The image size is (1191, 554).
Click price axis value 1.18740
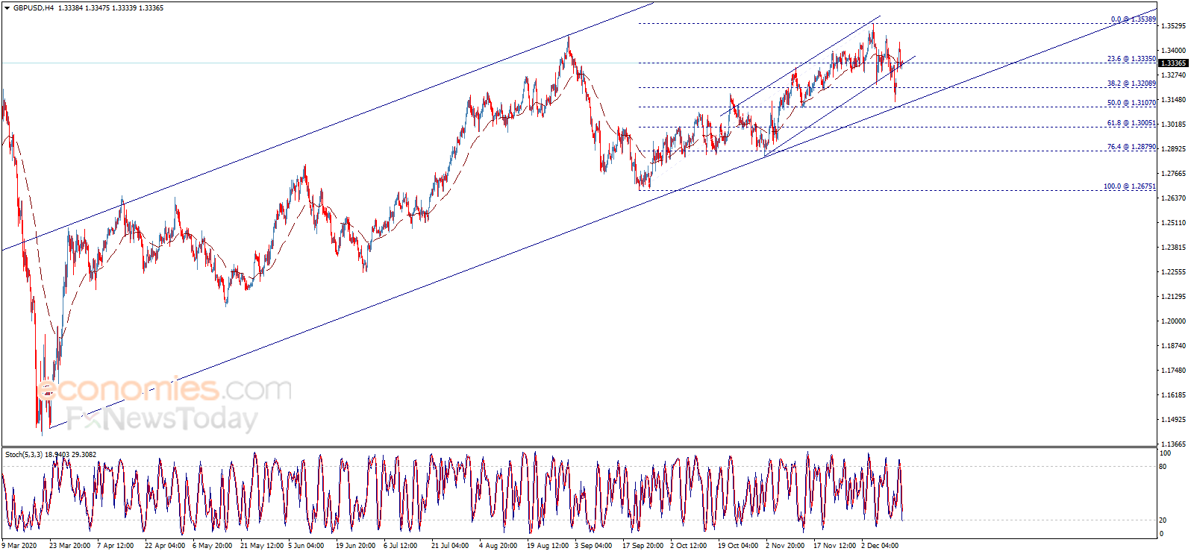pos(1173,346)
